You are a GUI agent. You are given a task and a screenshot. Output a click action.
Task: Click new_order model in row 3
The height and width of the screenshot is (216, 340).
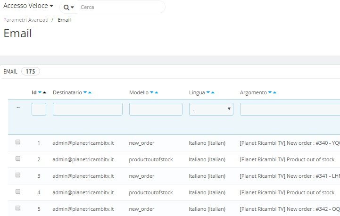(141, 176)
